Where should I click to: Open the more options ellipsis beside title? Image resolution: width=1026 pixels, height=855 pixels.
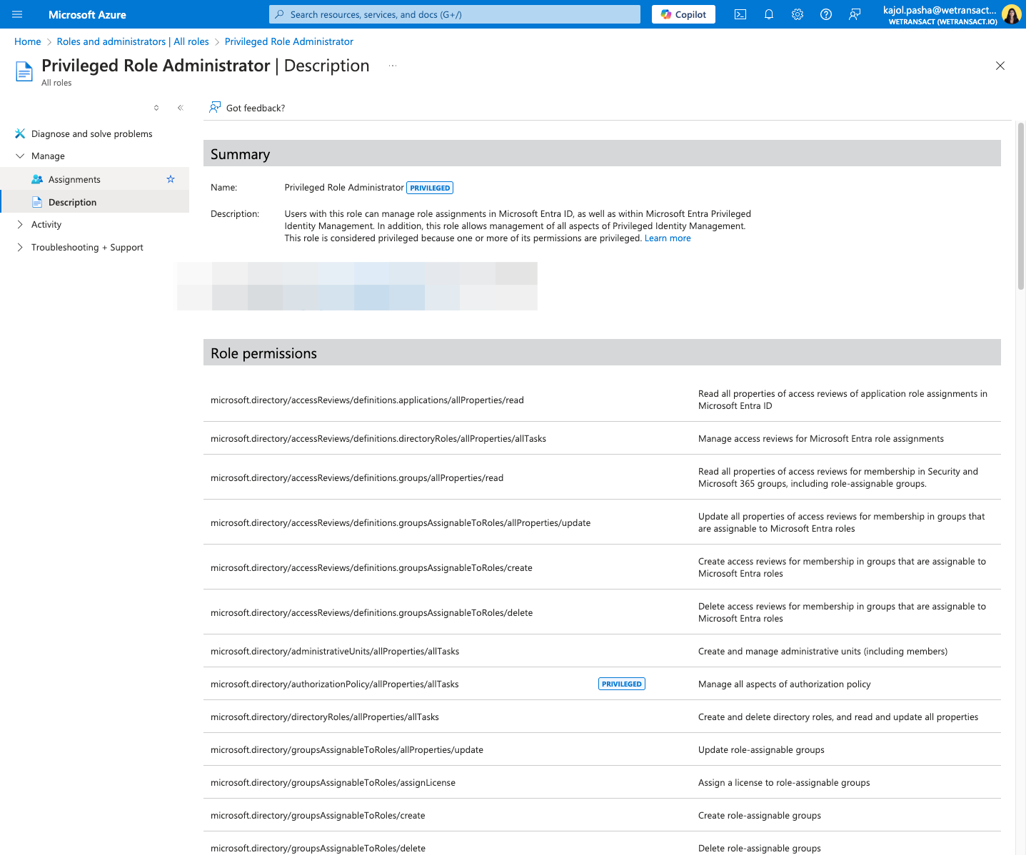click(x=392, y=66)
